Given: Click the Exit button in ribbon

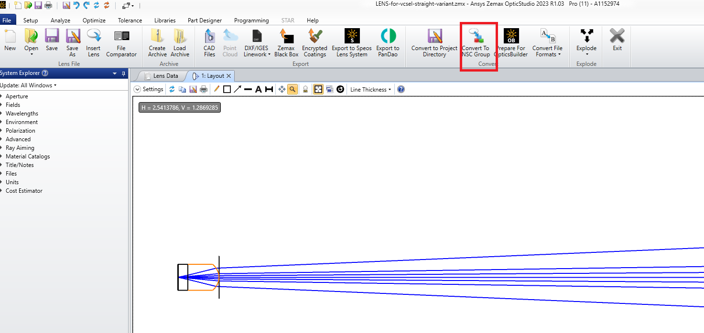Looking at the screenshot, I should [x=617, y=40].
